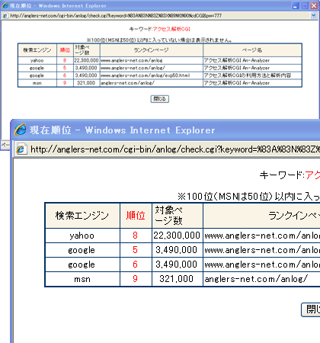Click アクセス解析CGI An-Analyzer in the small window's yahoo row
This screenshot has width=320, height=343.
pyautogui.click(x=237, y=60)
